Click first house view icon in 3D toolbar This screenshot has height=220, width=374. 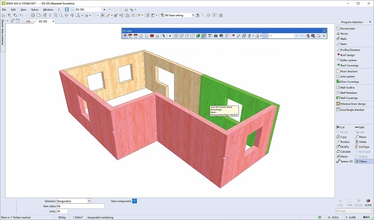tap(141, 36)
